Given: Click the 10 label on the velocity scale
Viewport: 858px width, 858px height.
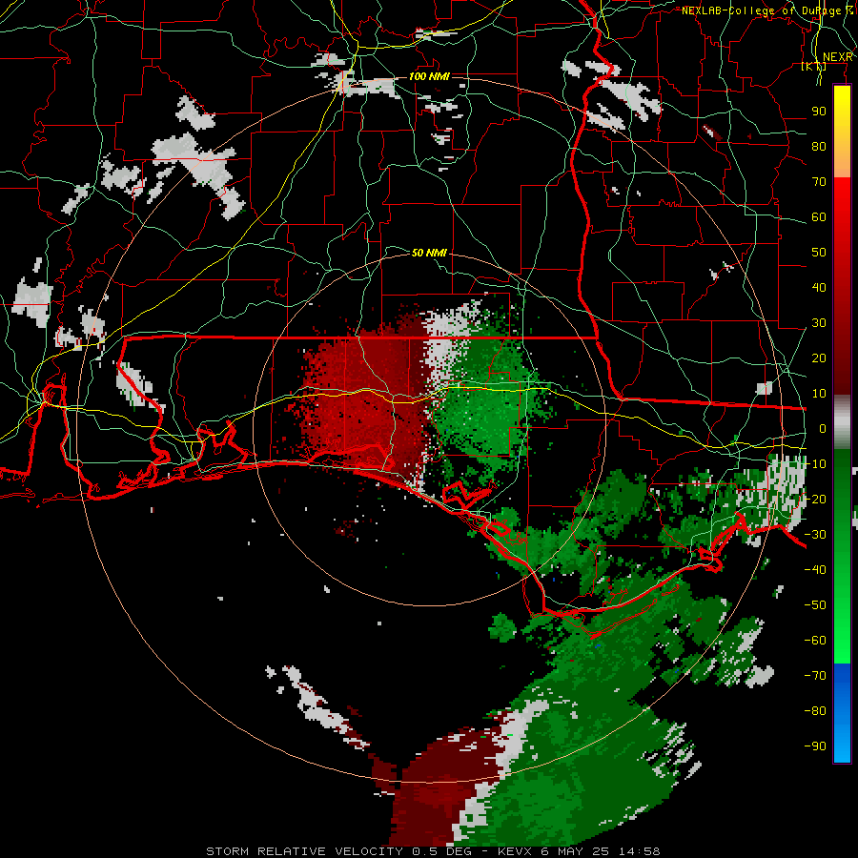Looking at the screenshot, I should (819, 394).
